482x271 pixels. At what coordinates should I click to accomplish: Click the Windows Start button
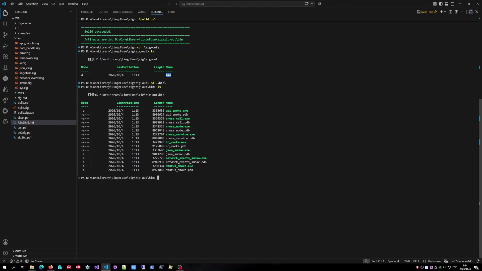click(x=4, y=267)
